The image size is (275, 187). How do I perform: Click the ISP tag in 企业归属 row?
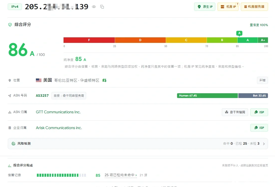[x=259, y=128]
